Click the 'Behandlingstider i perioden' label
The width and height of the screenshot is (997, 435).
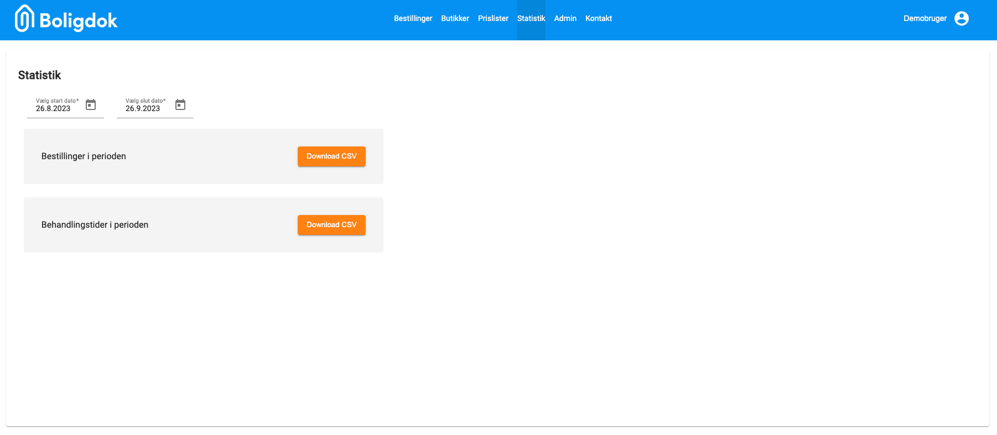pyautogui.click(x=95, y=225)
